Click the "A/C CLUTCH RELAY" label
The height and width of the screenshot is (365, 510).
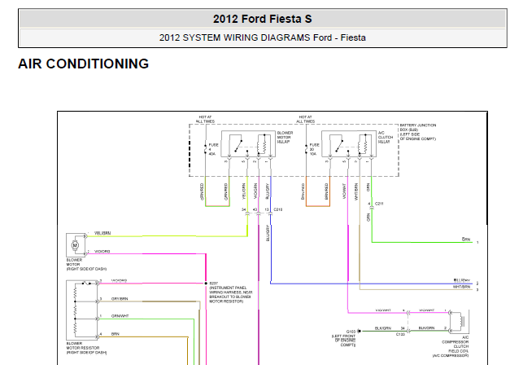[386, 137]
